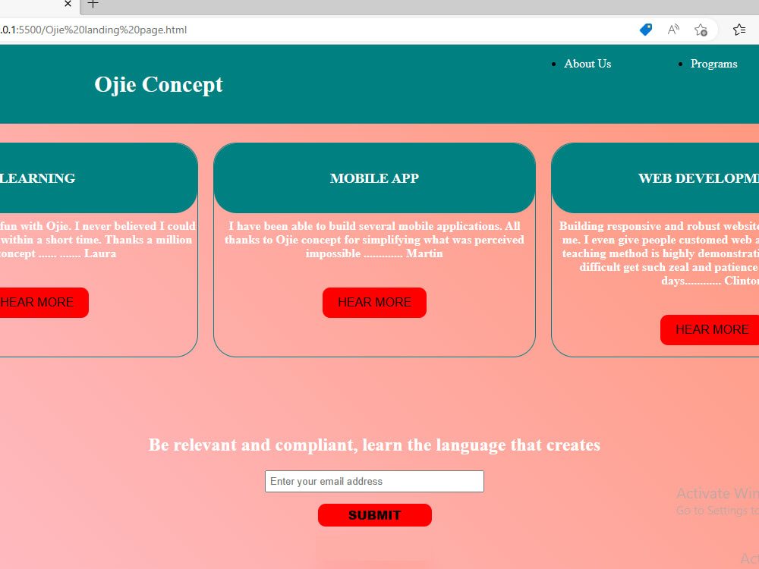Select Martin's mobile app testimonial text

(374, 240)
